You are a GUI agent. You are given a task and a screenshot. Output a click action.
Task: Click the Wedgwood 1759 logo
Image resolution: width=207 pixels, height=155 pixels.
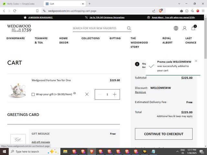click(x=19, y=28)
